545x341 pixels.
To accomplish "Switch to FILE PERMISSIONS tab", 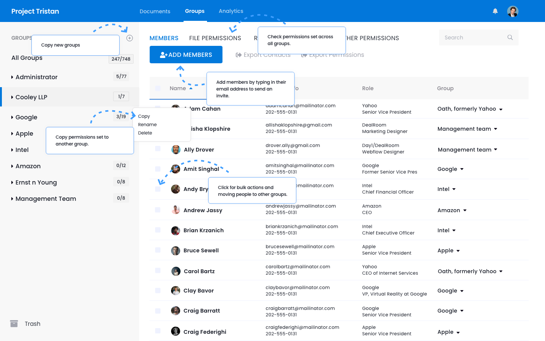I will click(215, 38).
